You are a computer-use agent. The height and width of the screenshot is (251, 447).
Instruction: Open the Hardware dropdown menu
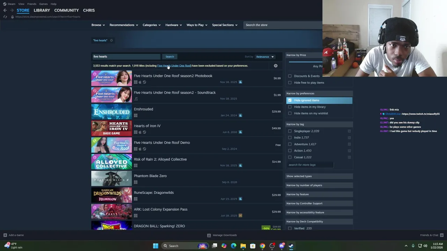pos(173,25)
